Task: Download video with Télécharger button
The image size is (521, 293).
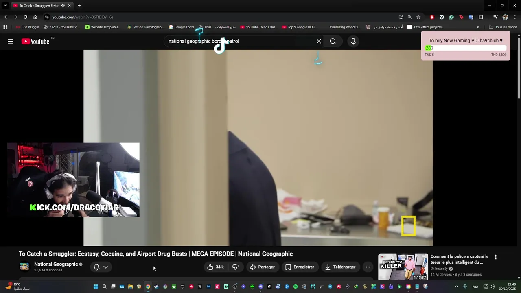Action: pos(340,267)
